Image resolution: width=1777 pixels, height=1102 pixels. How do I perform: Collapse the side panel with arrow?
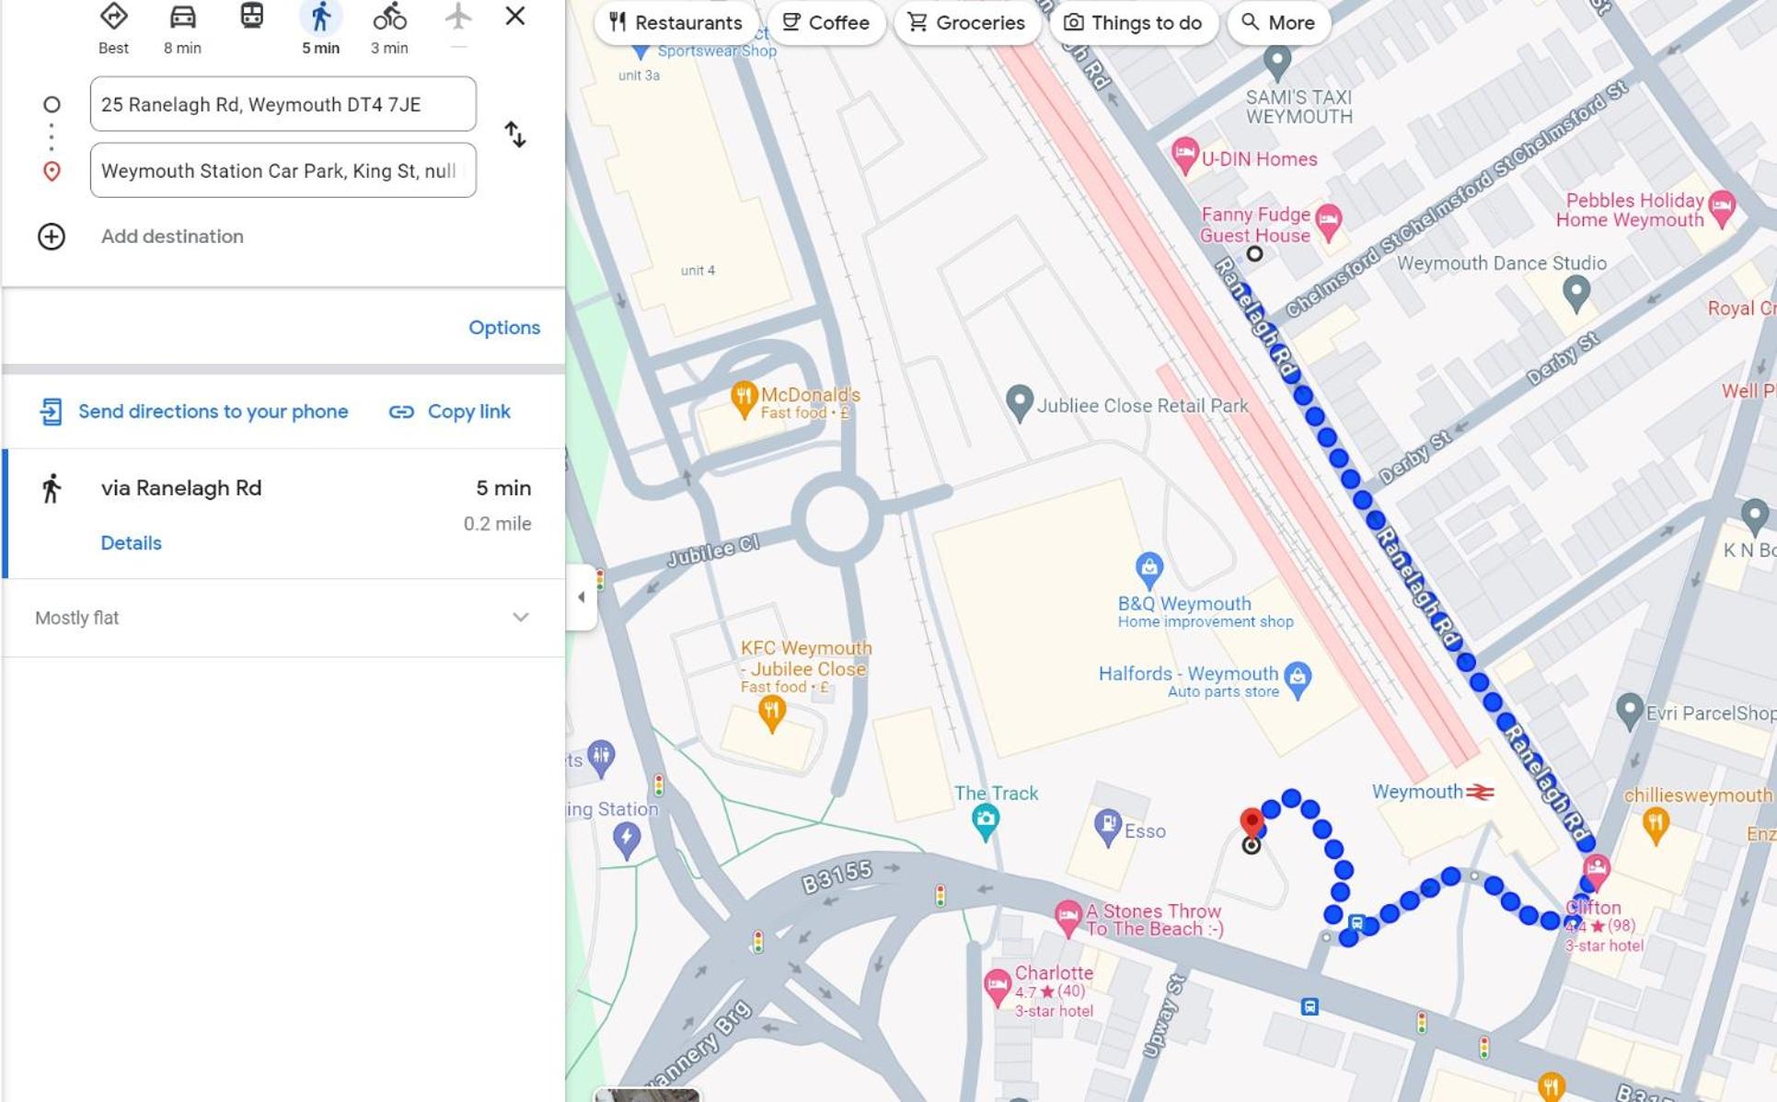click(582, 597)
